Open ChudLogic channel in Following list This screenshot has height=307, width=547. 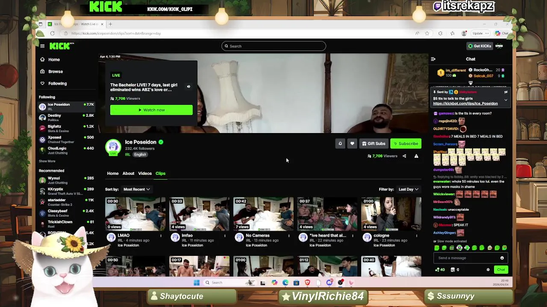pyautogui.click(x=66, y=151)
